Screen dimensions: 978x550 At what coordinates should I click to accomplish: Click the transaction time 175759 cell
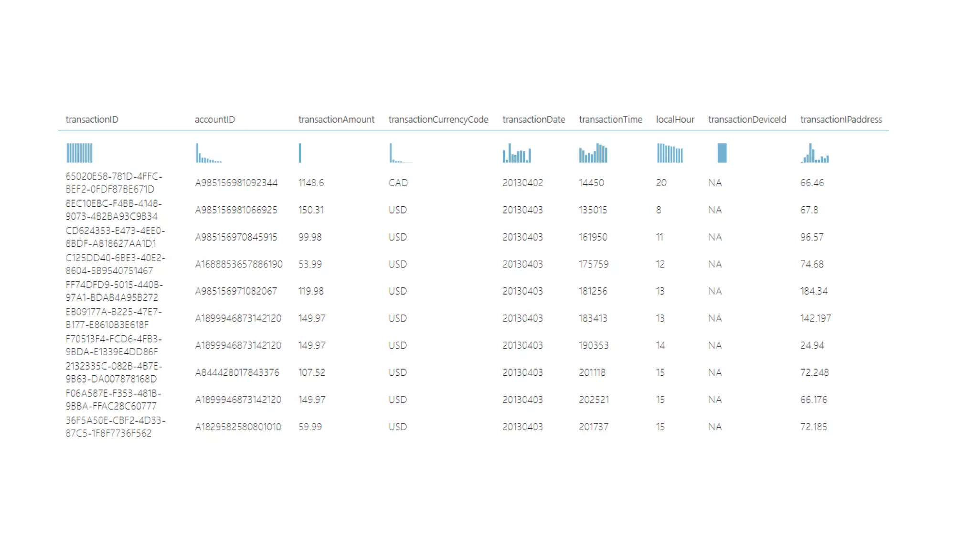594,264
